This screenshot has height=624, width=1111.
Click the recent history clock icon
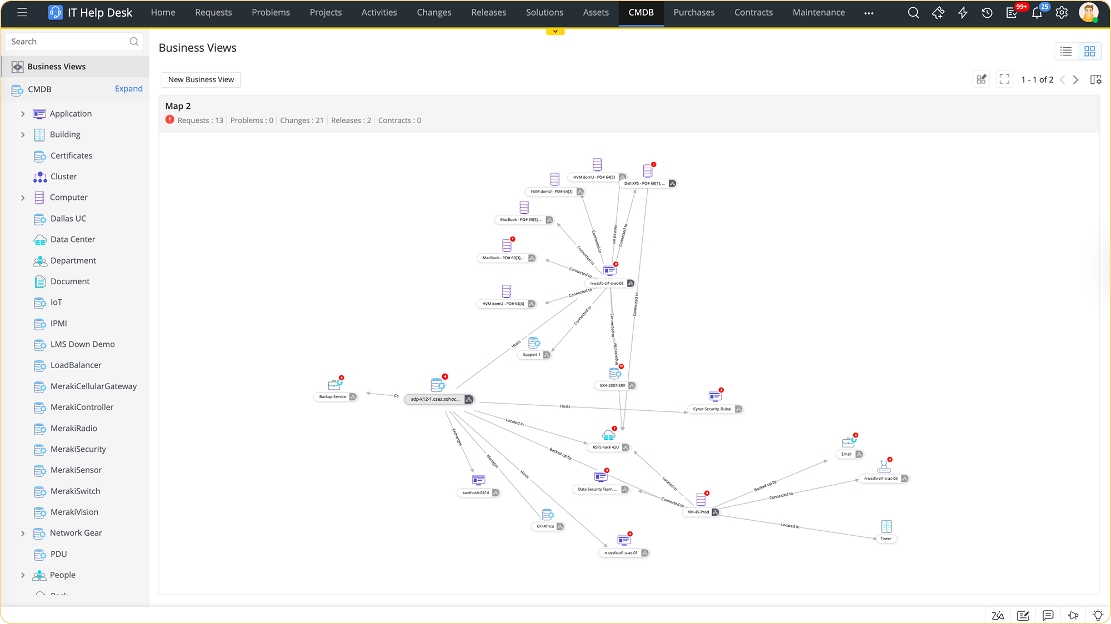coord(987,13)
